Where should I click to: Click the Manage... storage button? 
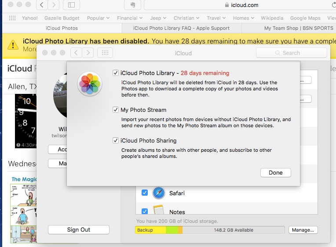click(303, 230)
